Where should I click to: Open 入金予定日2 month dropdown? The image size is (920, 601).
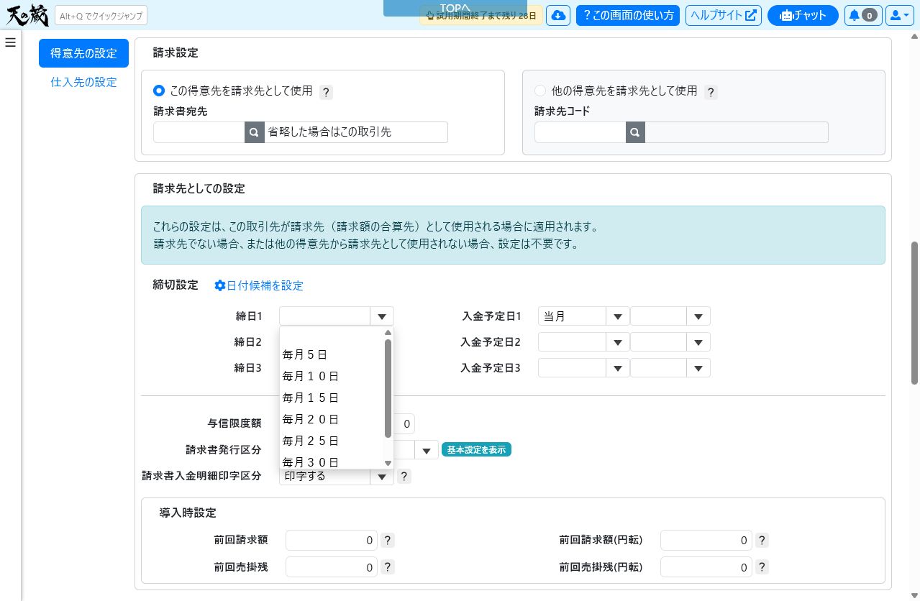[x=618, y=342]
